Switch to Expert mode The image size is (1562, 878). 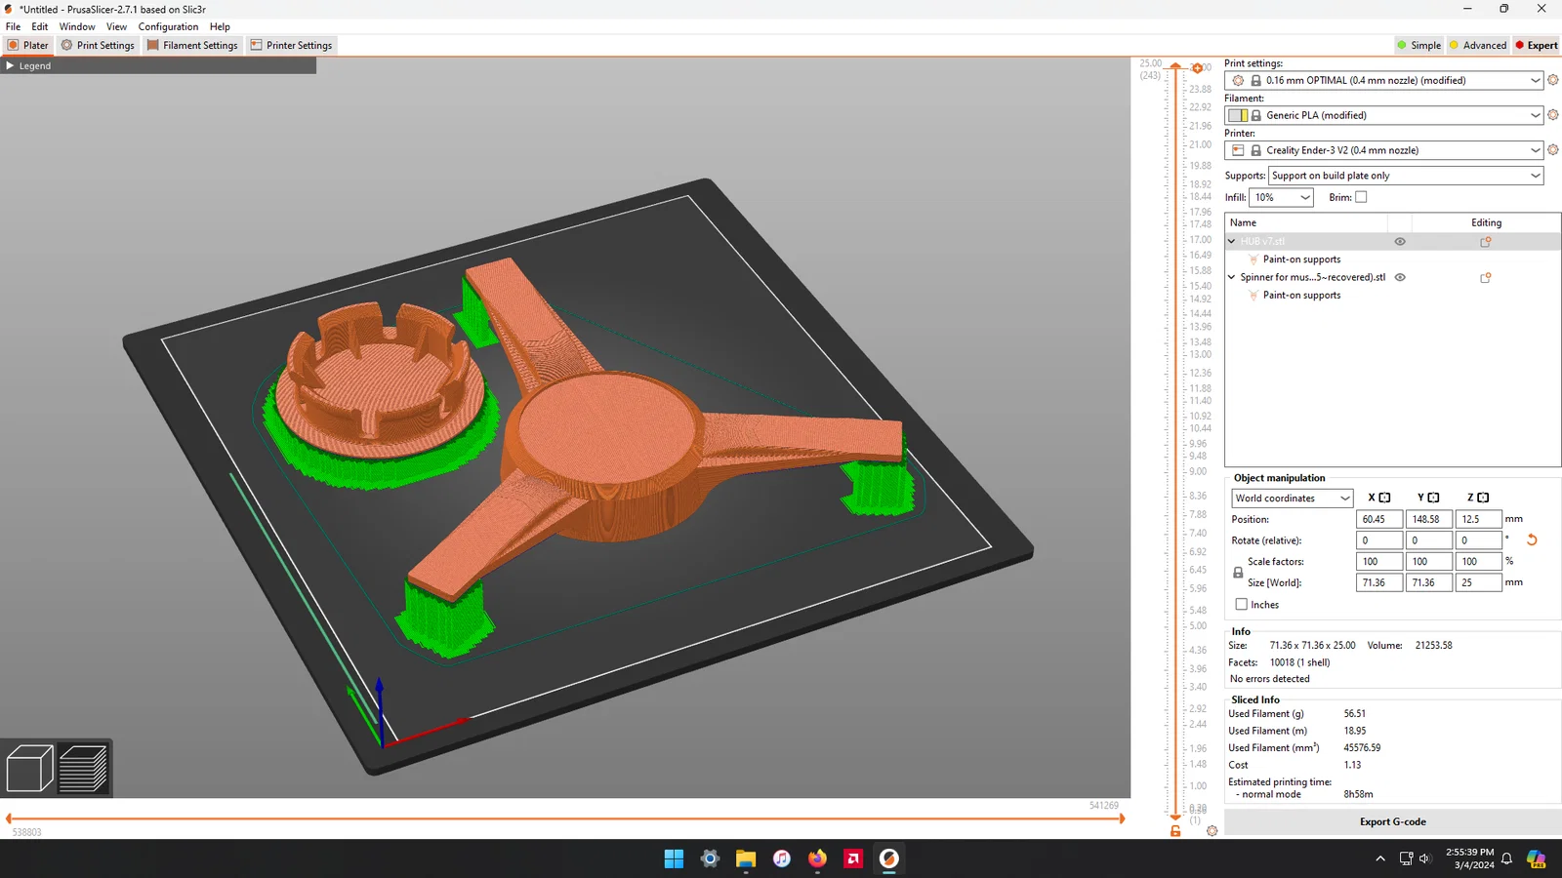pyautogui.click(x=1537, y=45)
